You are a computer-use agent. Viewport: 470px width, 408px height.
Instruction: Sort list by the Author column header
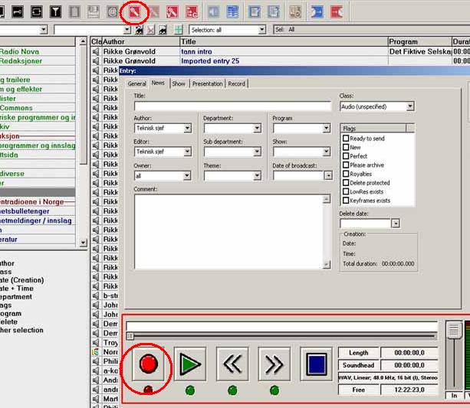click(x=140, y=41)
